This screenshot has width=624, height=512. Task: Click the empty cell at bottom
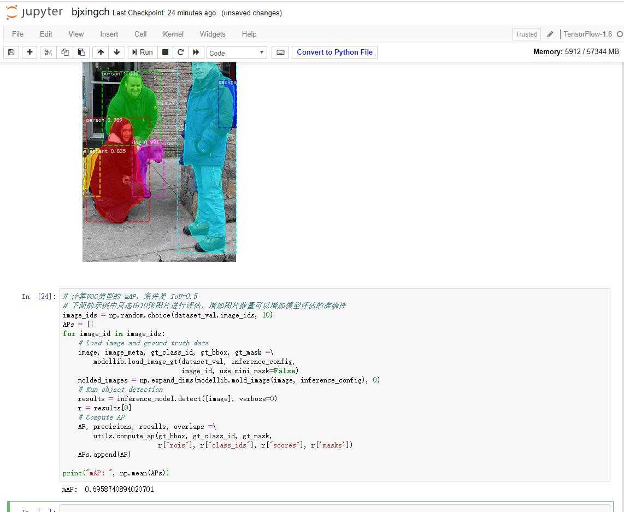pos(336,508)
